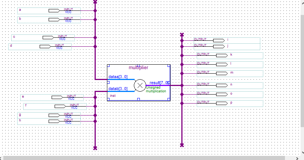Select input pin symbol for f
The image size is (304, 160).
point(60,106)
